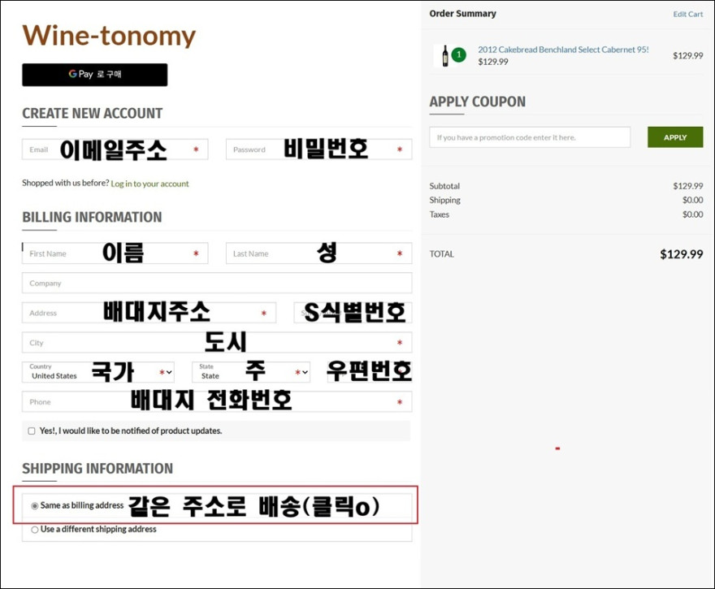
Task: Click the Phone field
Action: pos(217,401)
